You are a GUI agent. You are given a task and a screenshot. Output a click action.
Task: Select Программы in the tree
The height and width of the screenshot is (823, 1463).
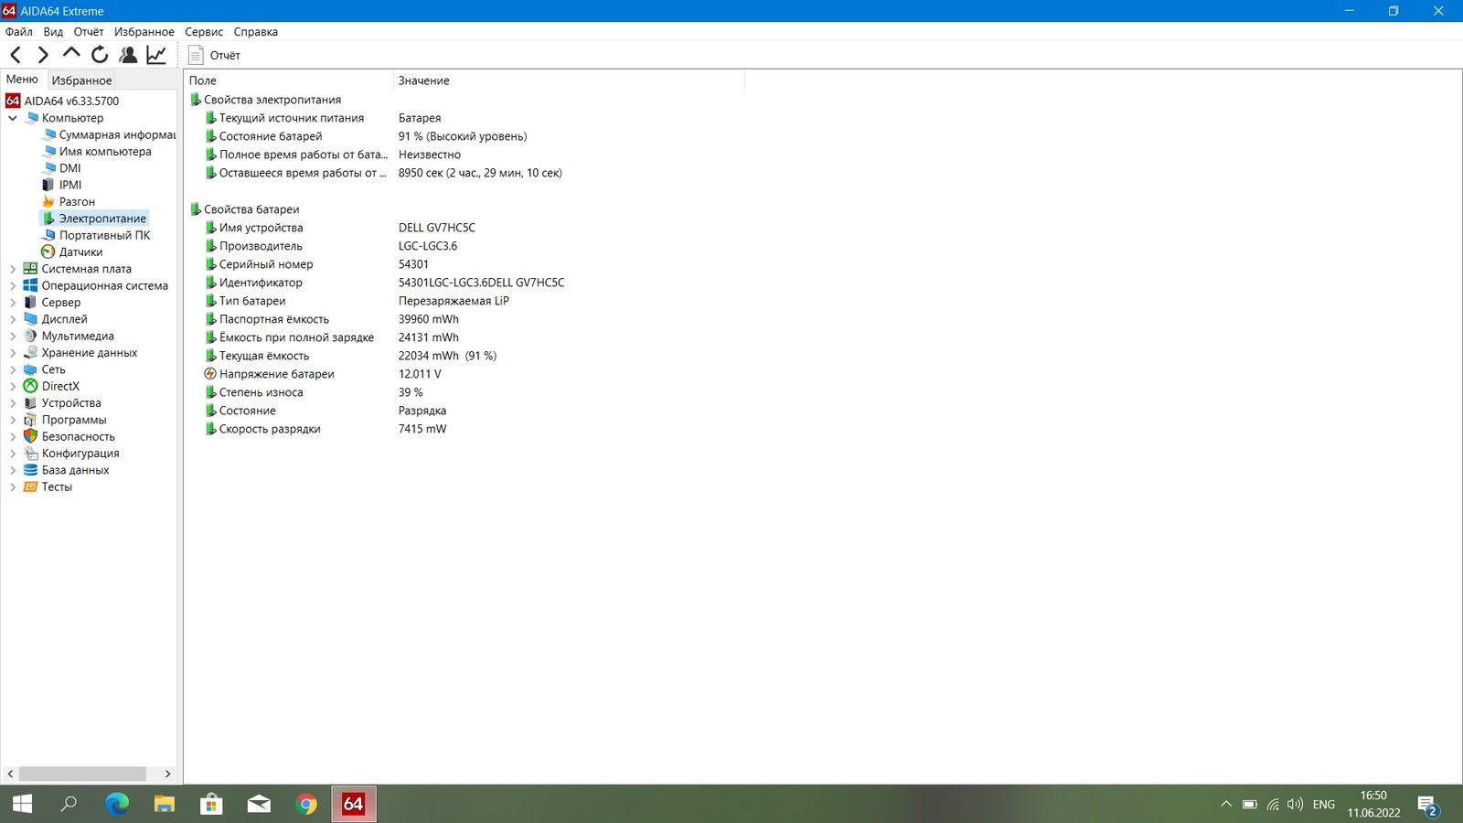point(74,420)
